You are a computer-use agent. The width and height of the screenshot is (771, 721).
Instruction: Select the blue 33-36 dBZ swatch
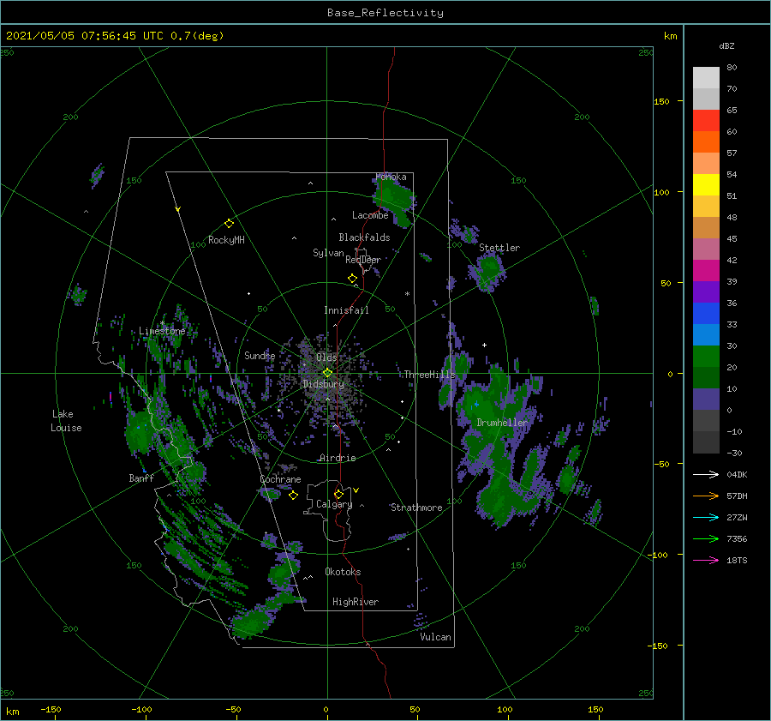(x=706, y=314)
